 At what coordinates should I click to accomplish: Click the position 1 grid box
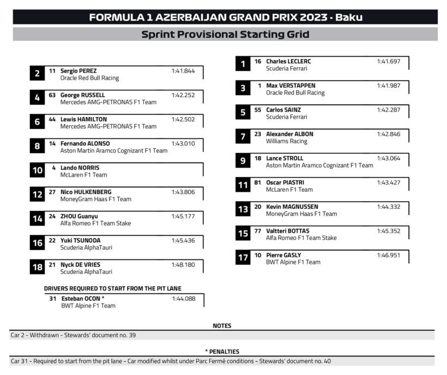coord(243,64)
